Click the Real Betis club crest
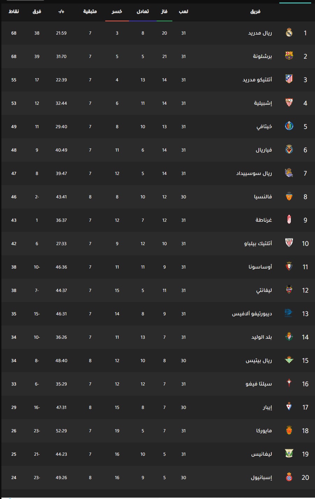Viewport: 315px width, 499px height. 289,360
